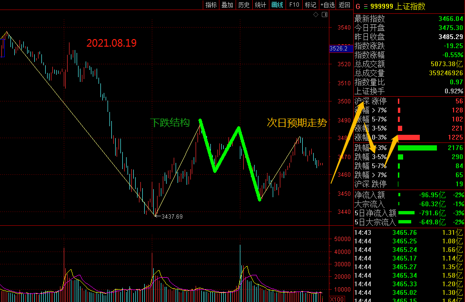Viewport: 465px width, 302px height.
Task: Open the 统计 statistics tool
Action: point(260,5)
